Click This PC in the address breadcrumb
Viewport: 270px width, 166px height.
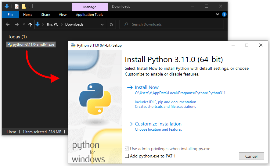coord(52,24)
